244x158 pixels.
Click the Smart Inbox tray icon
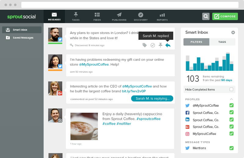click(x=8, y=30)
